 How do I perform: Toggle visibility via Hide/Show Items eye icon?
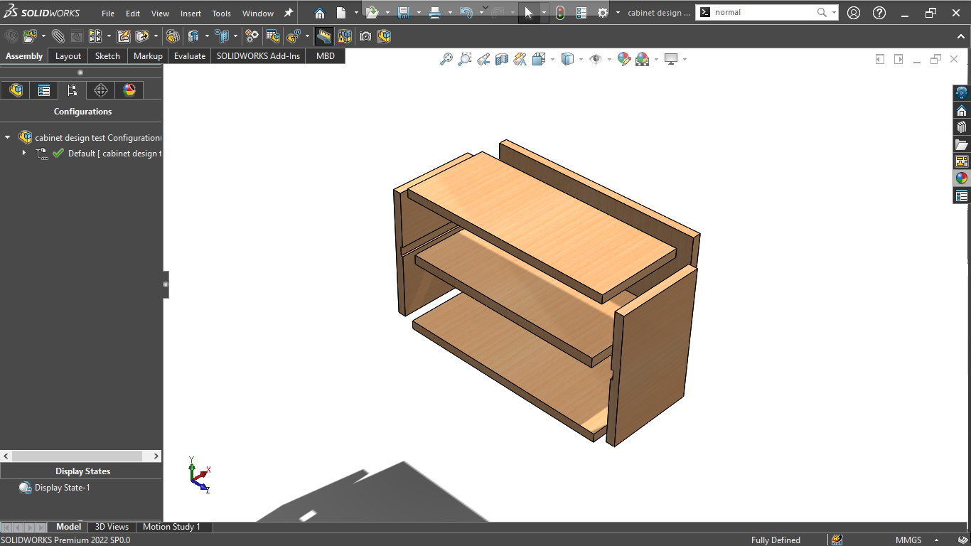coord(597,59)
